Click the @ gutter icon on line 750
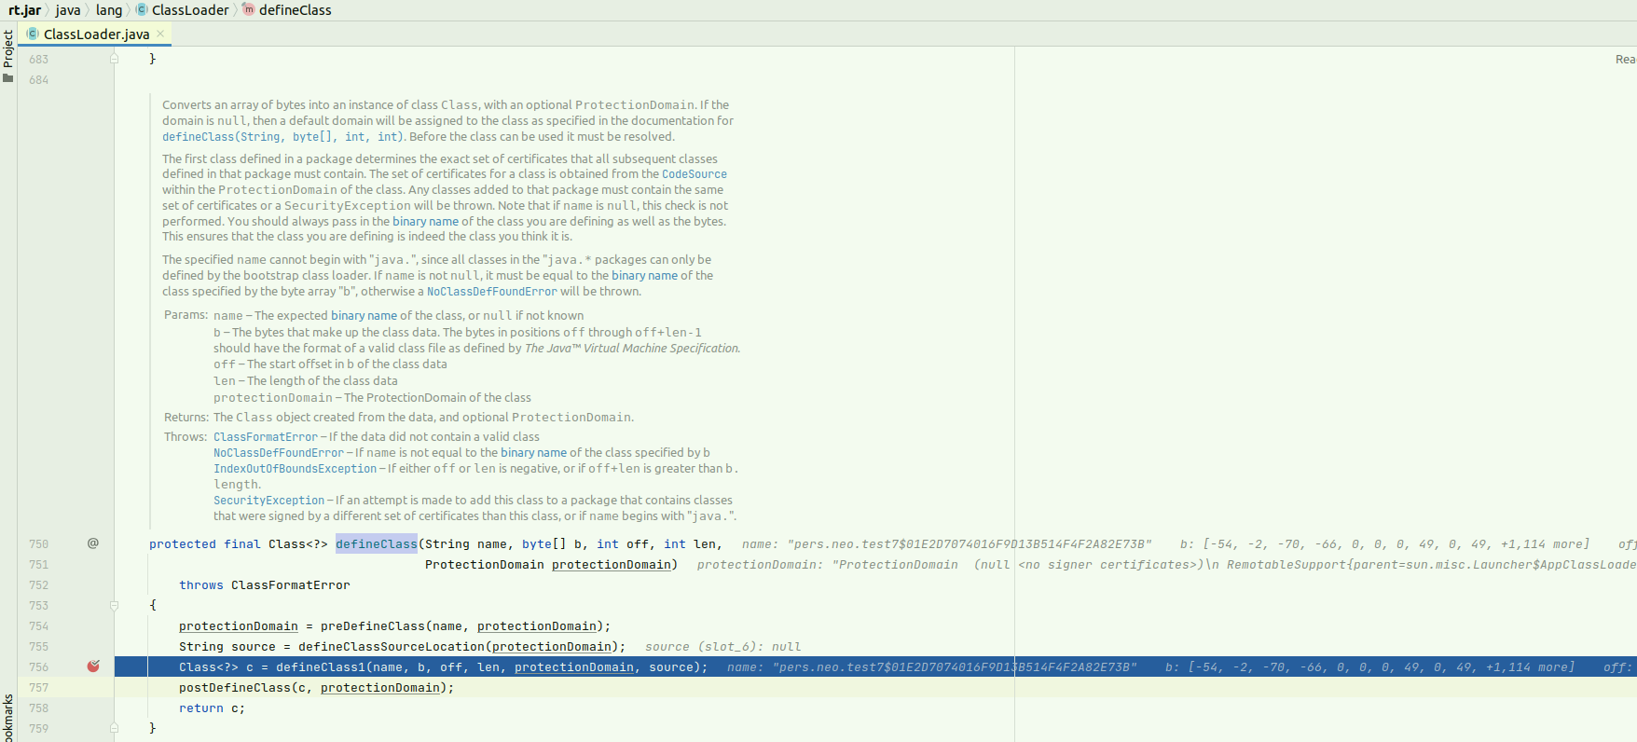Image resolution: width=1637 pixels, height=742 pixels. click(x=93, y=543)
